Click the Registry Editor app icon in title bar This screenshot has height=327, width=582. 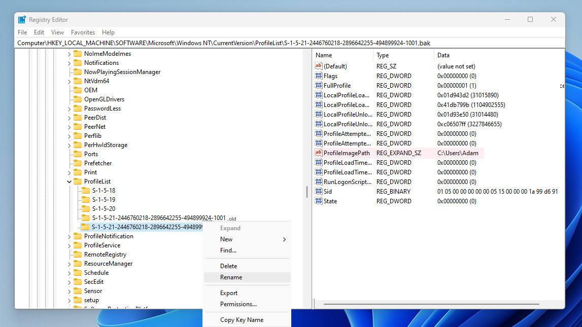pyautogui.click(x=22, y=20)
